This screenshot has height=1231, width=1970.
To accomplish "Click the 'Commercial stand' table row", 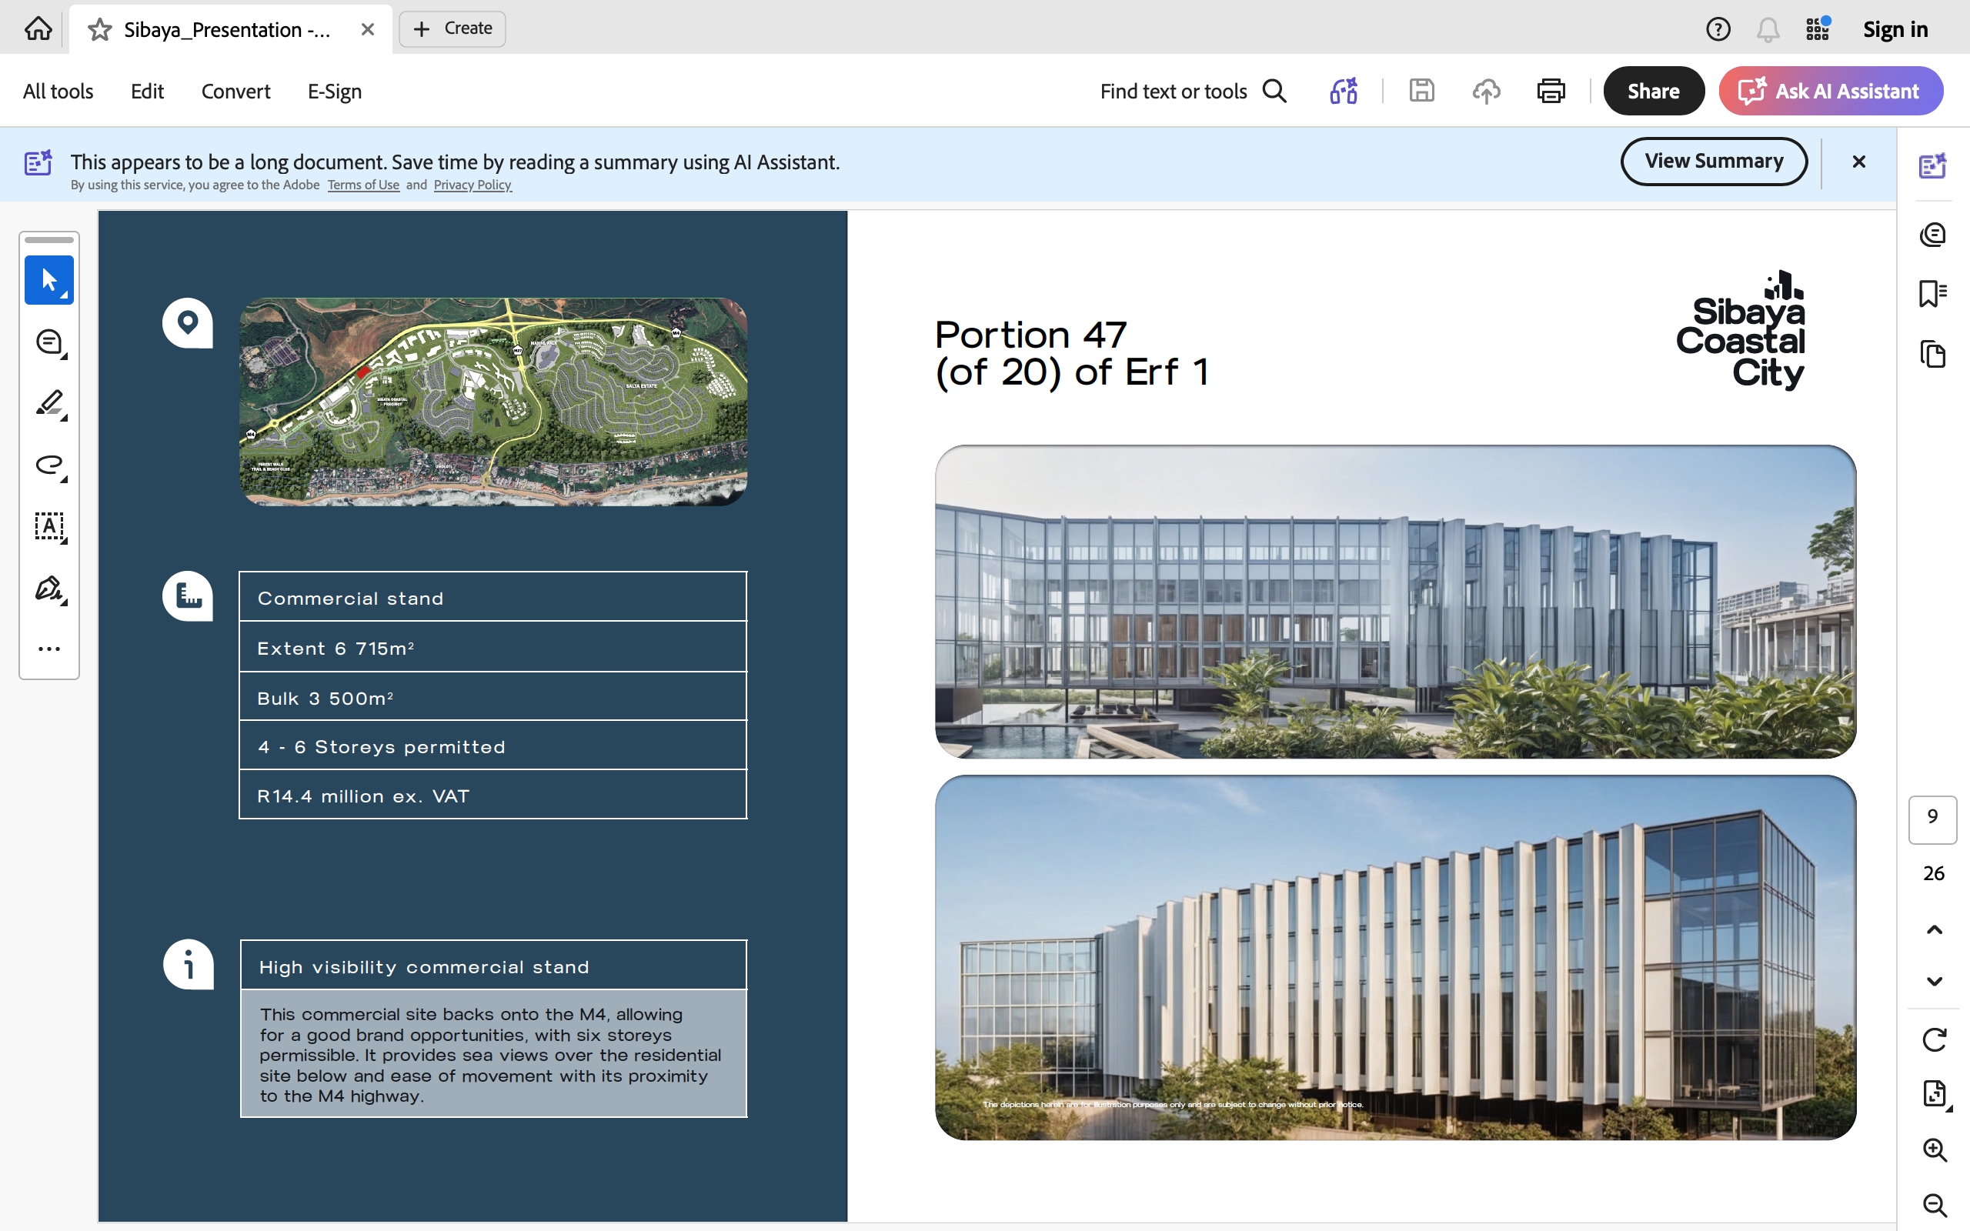I will [493, 597].
